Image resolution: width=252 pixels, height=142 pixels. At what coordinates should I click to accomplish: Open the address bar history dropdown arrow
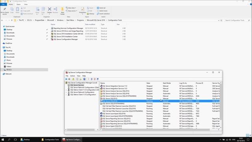tap(219, 21)
